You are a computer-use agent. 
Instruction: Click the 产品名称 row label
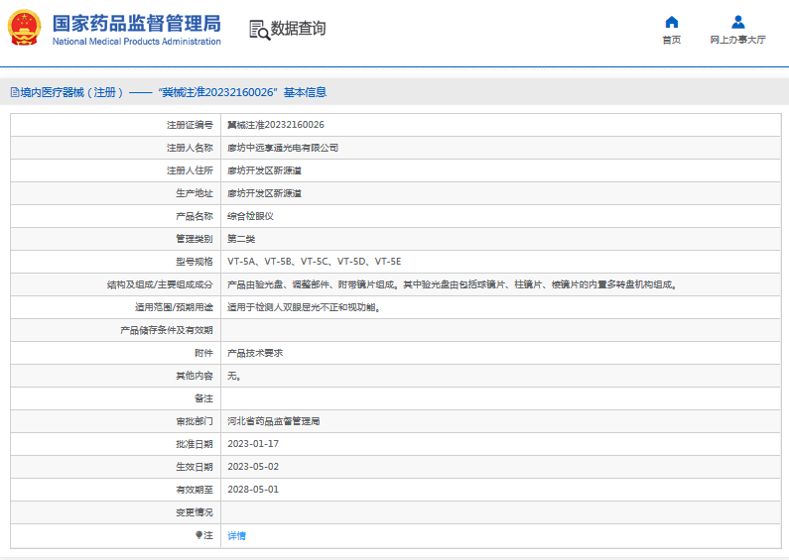(x=195, y=216)
